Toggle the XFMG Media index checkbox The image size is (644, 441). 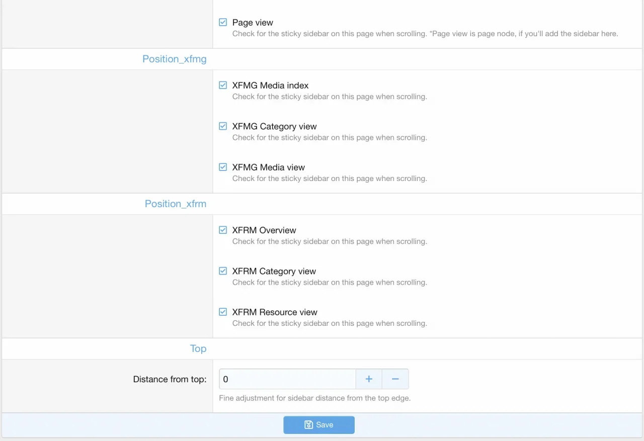[223, 85]
